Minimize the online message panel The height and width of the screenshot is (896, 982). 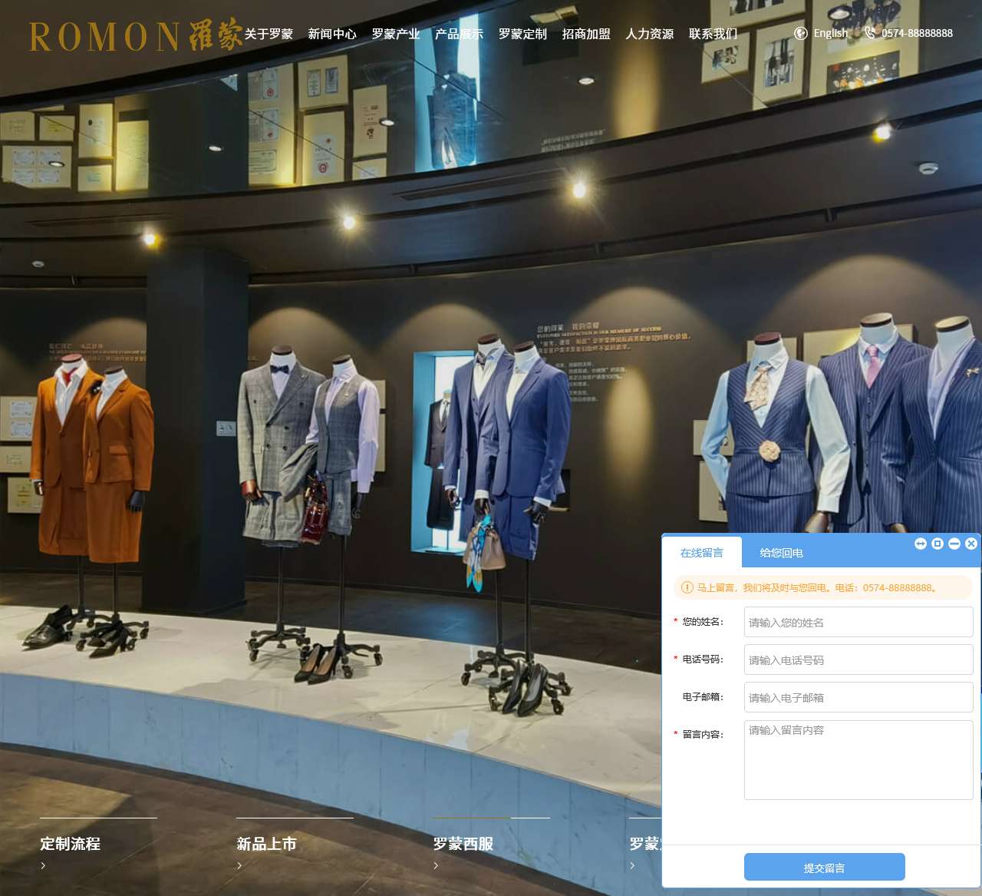coord(954,544)
